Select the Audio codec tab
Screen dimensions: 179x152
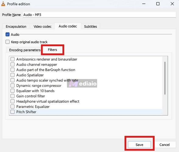[68, 26]
